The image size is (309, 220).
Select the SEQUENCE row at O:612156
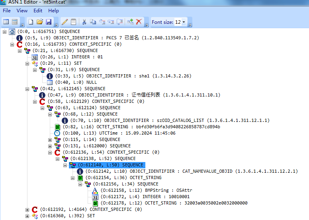click(x=125, y=184)
